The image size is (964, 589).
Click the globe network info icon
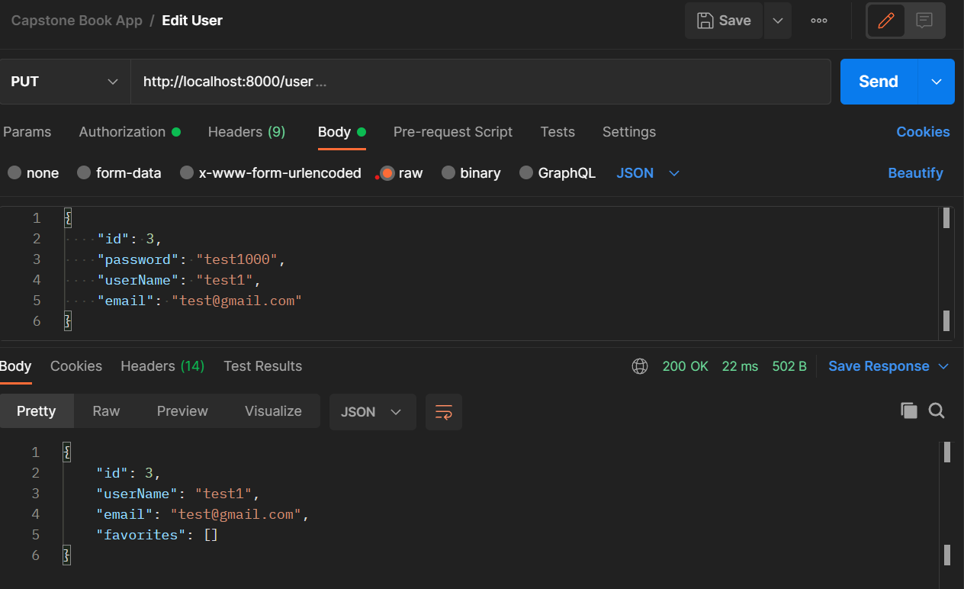pos(640,366)
